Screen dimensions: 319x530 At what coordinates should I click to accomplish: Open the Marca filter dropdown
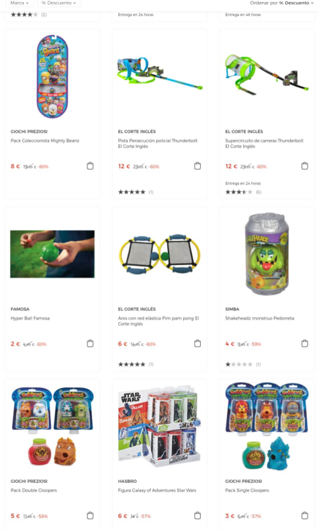tap(19, 3)
